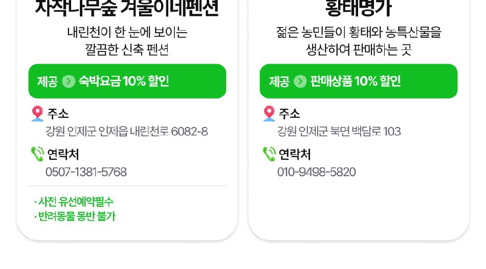The height and width of the screenshot is (269, 486).
Task: Click the description 깔끔한 신축 펜션
Action: [x=127, y=50]
